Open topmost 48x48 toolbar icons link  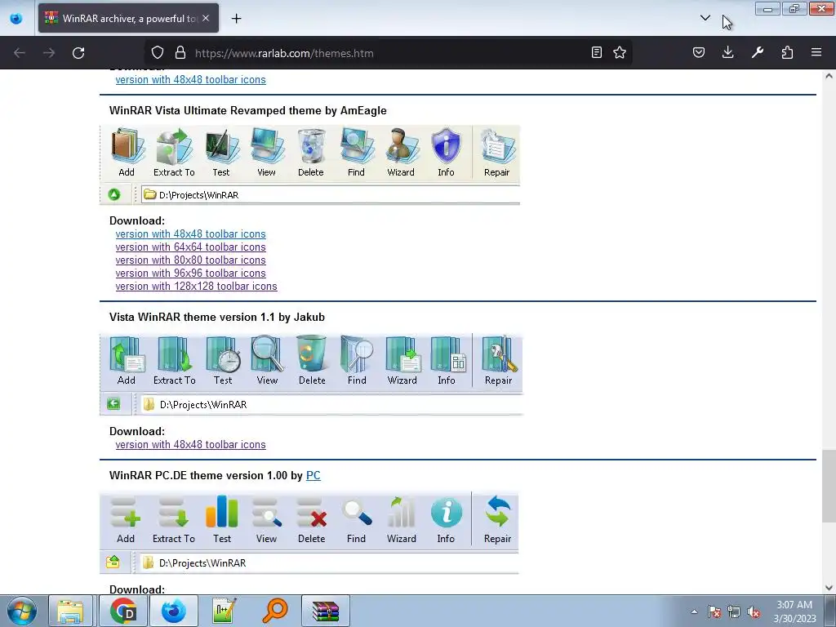pyautogui.click(x=190, y=79)
